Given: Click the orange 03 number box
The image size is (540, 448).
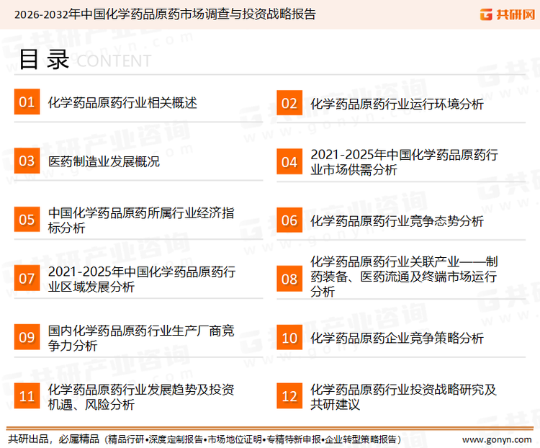Looking at the screenshot, I should 27,161.
